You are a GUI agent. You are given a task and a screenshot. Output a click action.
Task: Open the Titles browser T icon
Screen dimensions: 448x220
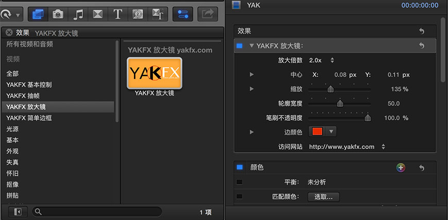tap(118, 14)
